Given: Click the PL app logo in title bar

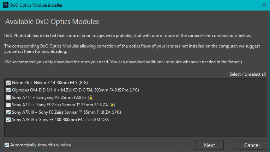Looking at the screenshot, I should pyautogui.click(x=6, y=5).
